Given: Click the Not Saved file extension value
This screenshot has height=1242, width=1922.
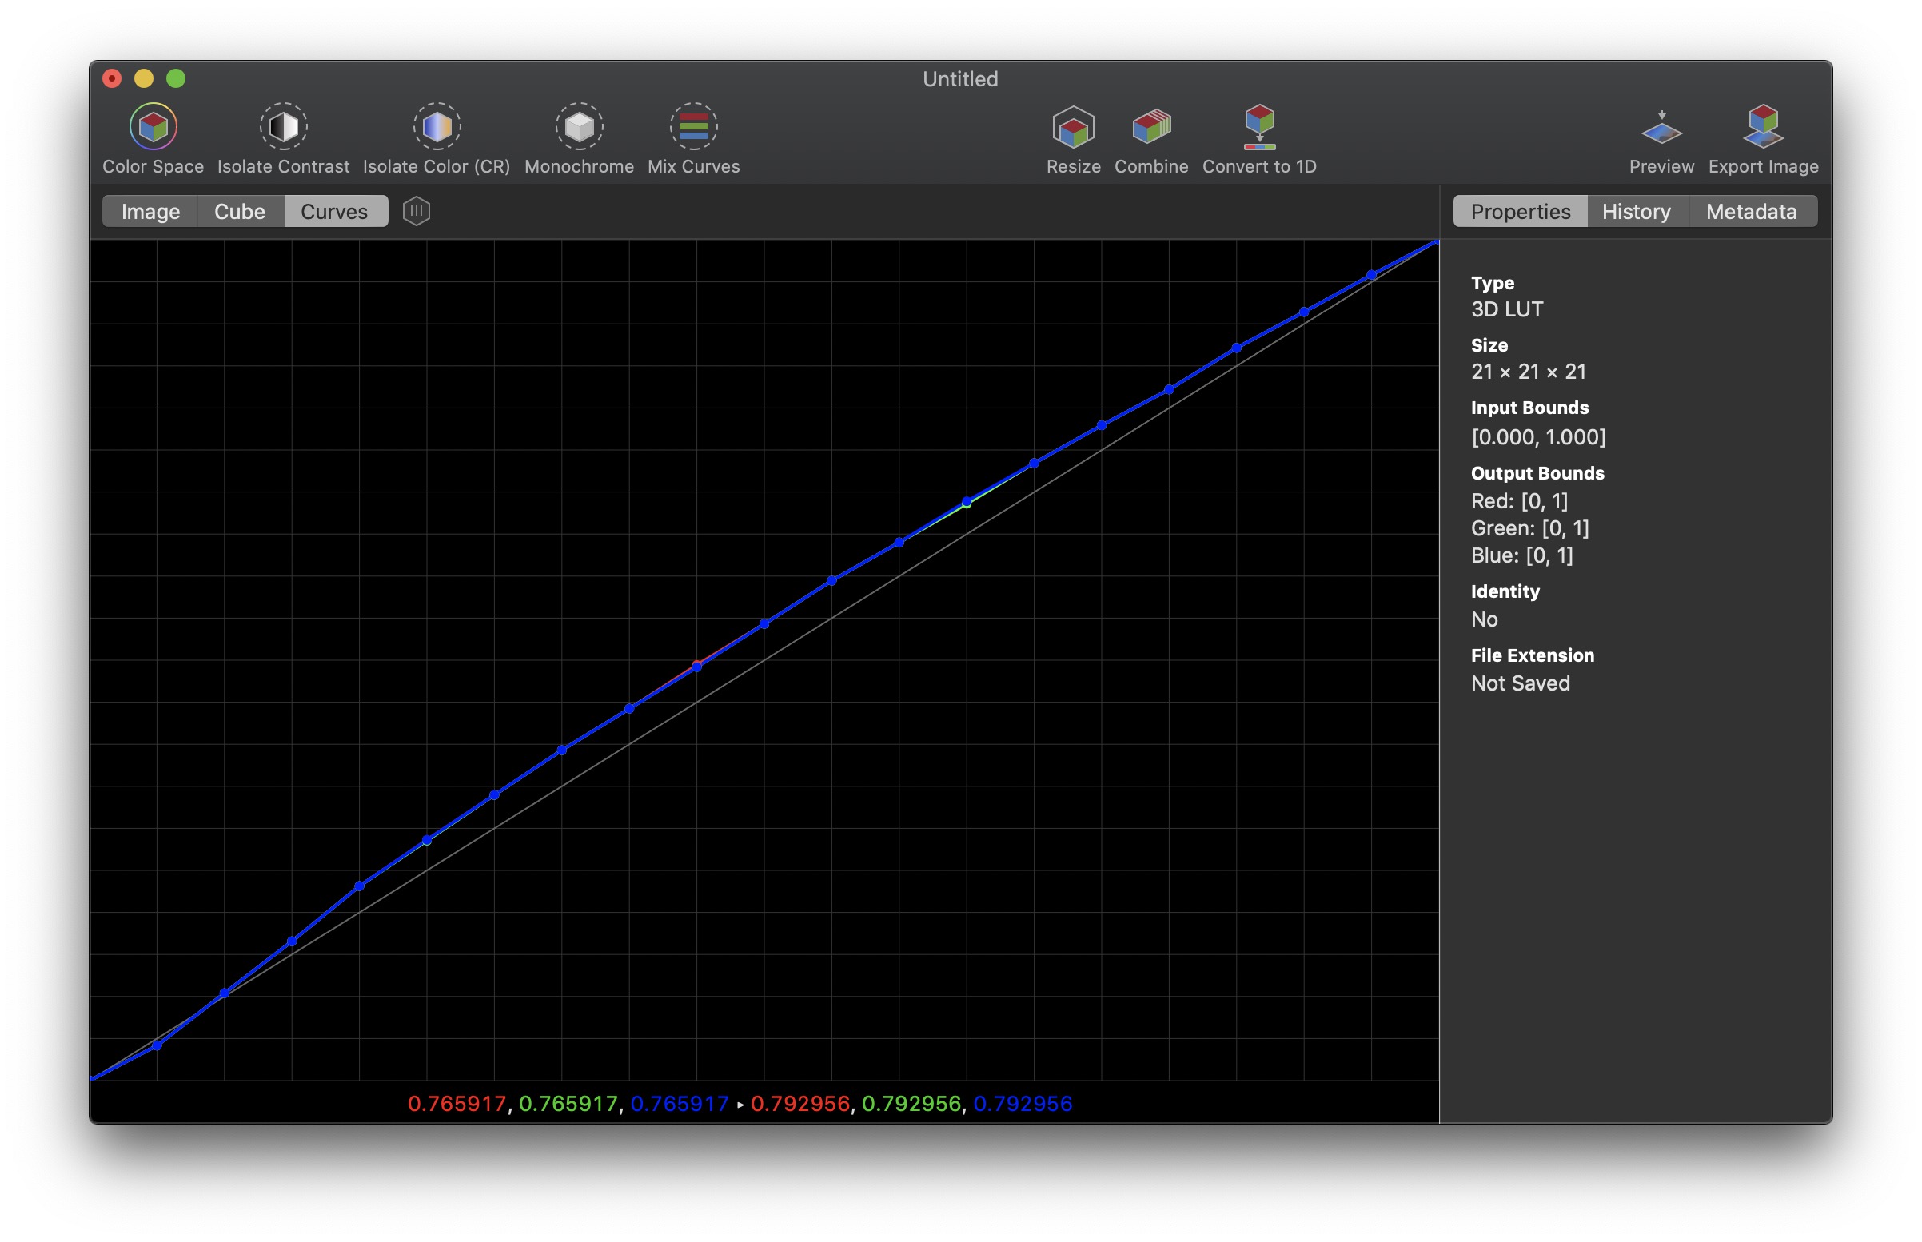Looking at the screenshot, I should 1521,683.
